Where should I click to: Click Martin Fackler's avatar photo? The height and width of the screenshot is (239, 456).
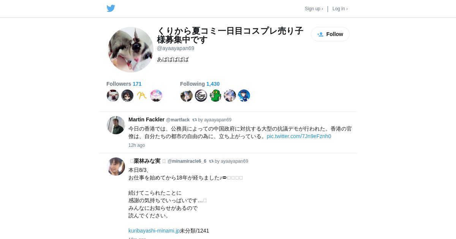click(116, 125)
